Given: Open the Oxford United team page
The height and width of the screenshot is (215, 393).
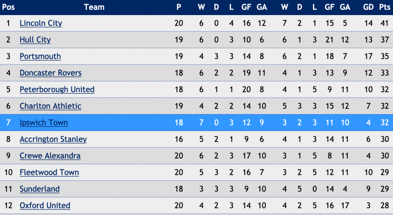Looking at the screenshot, I should (45, 206).
